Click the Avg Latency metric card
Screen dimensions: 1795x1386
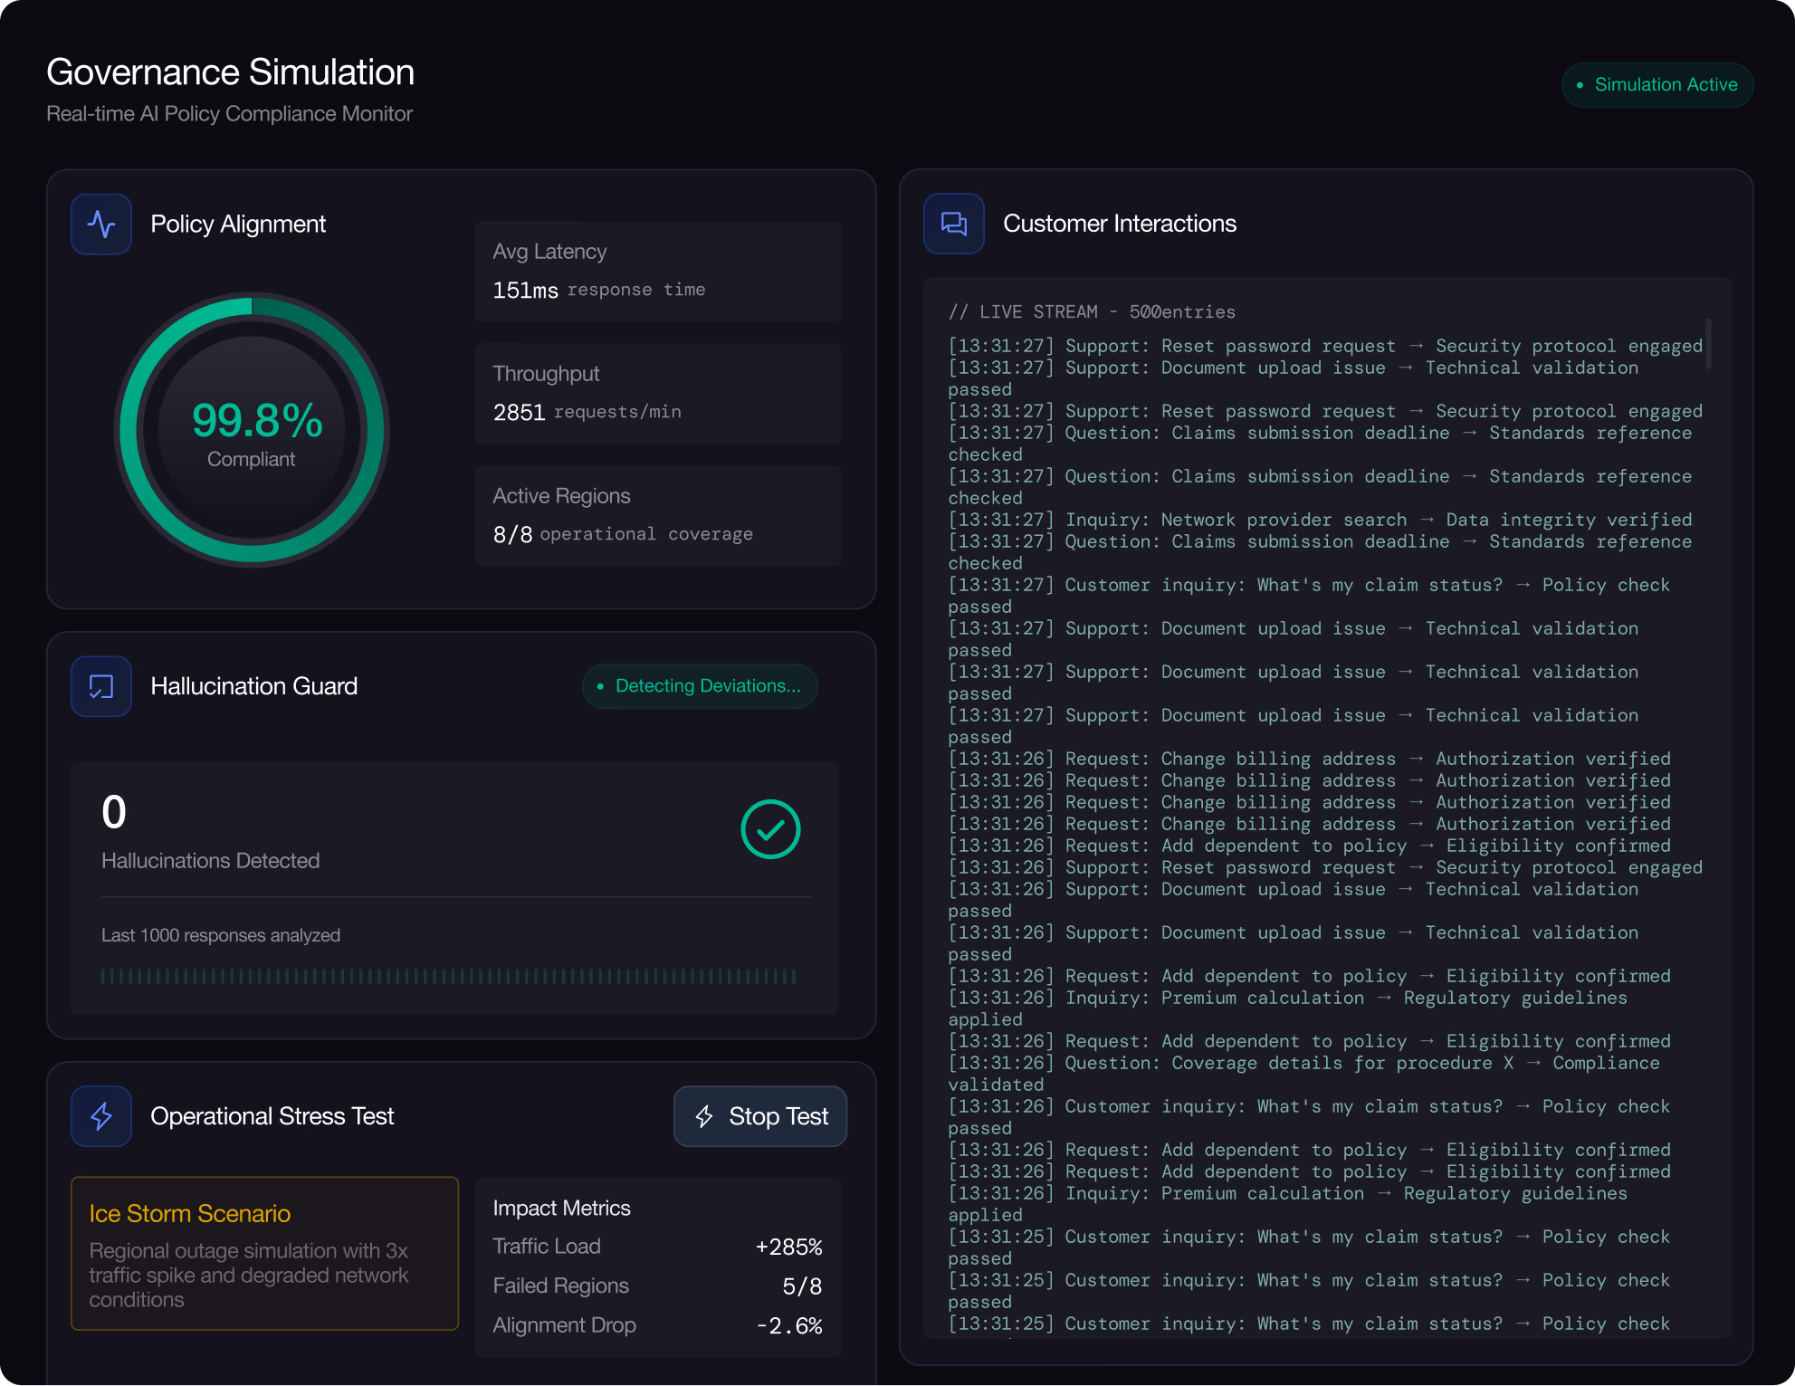coord(657,271)
